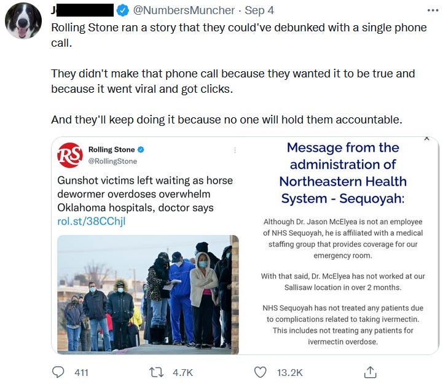Click the reply speech bubble icon
Image resolution: width=443 pixels, height=387 pixels.
click(58, 372)
